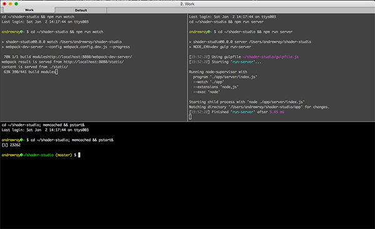Switch to the Default tab
Screen dimensions: 375x229
81,10
